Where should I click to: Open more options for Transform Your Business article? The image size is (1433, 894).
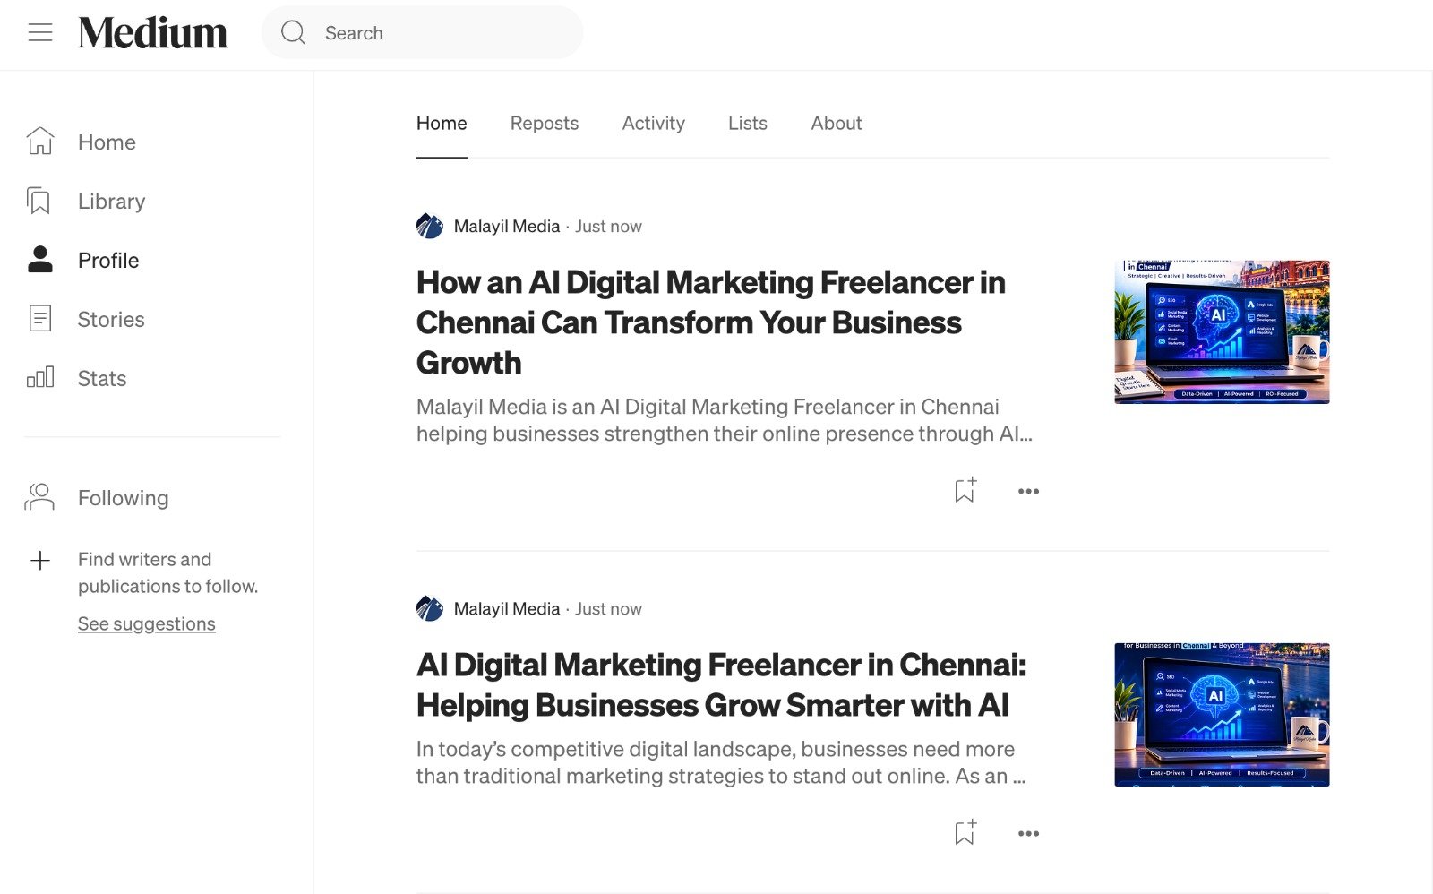click(1028, 491)
